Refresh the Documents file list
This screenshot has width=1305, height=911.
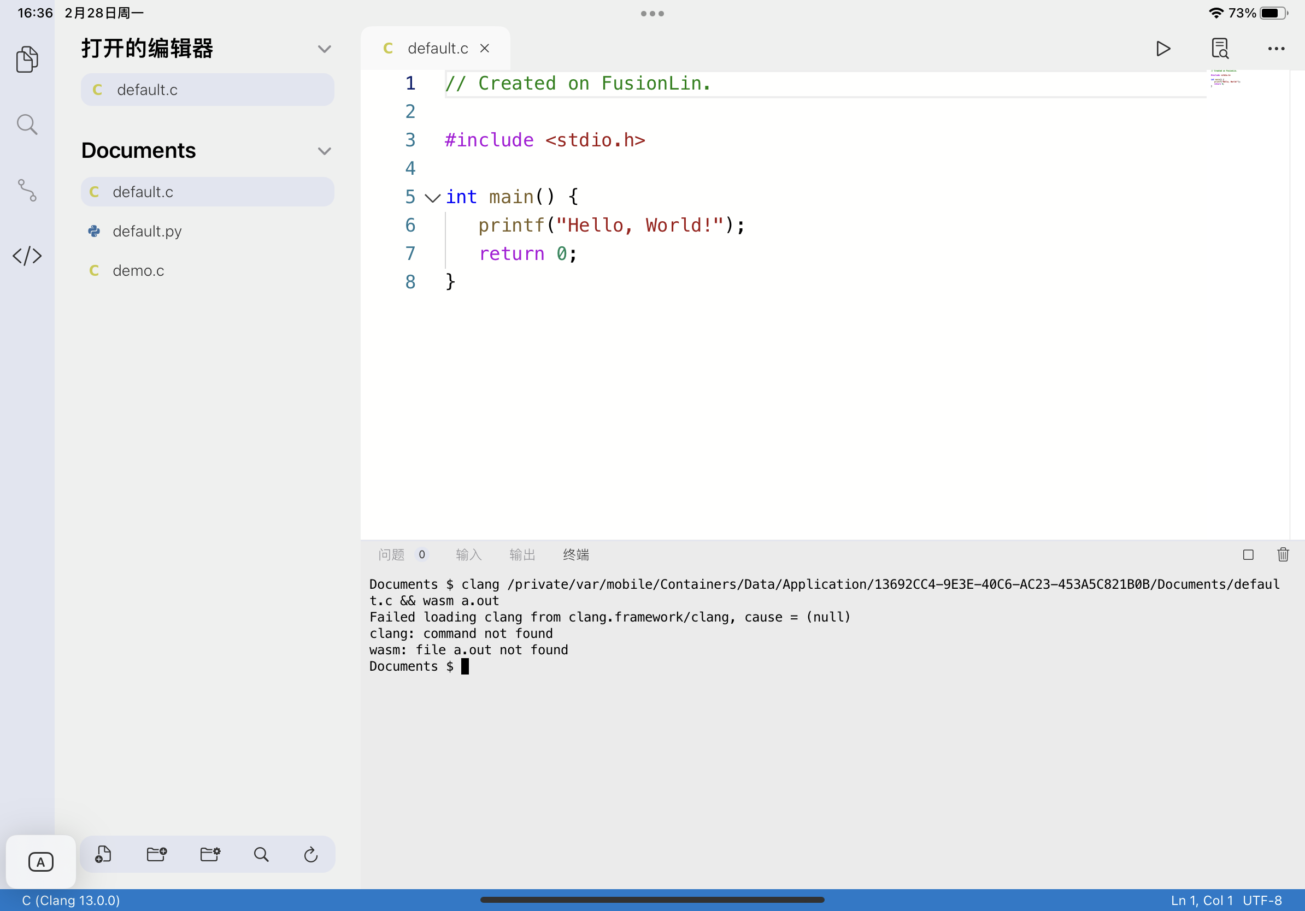click(310, 854)
